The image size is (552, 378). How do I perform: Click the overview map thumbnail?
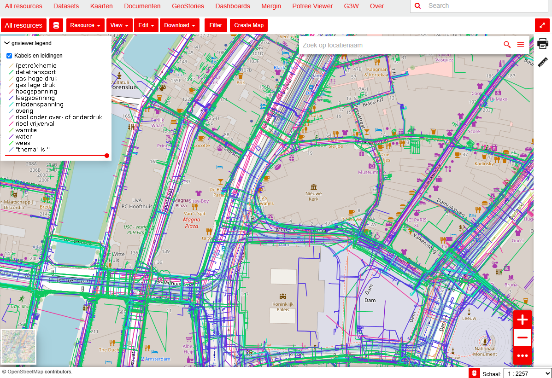point(18,347)
